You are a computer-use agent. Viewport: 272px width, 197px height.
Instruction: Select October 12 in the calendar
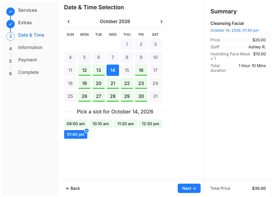click(85, 70)
